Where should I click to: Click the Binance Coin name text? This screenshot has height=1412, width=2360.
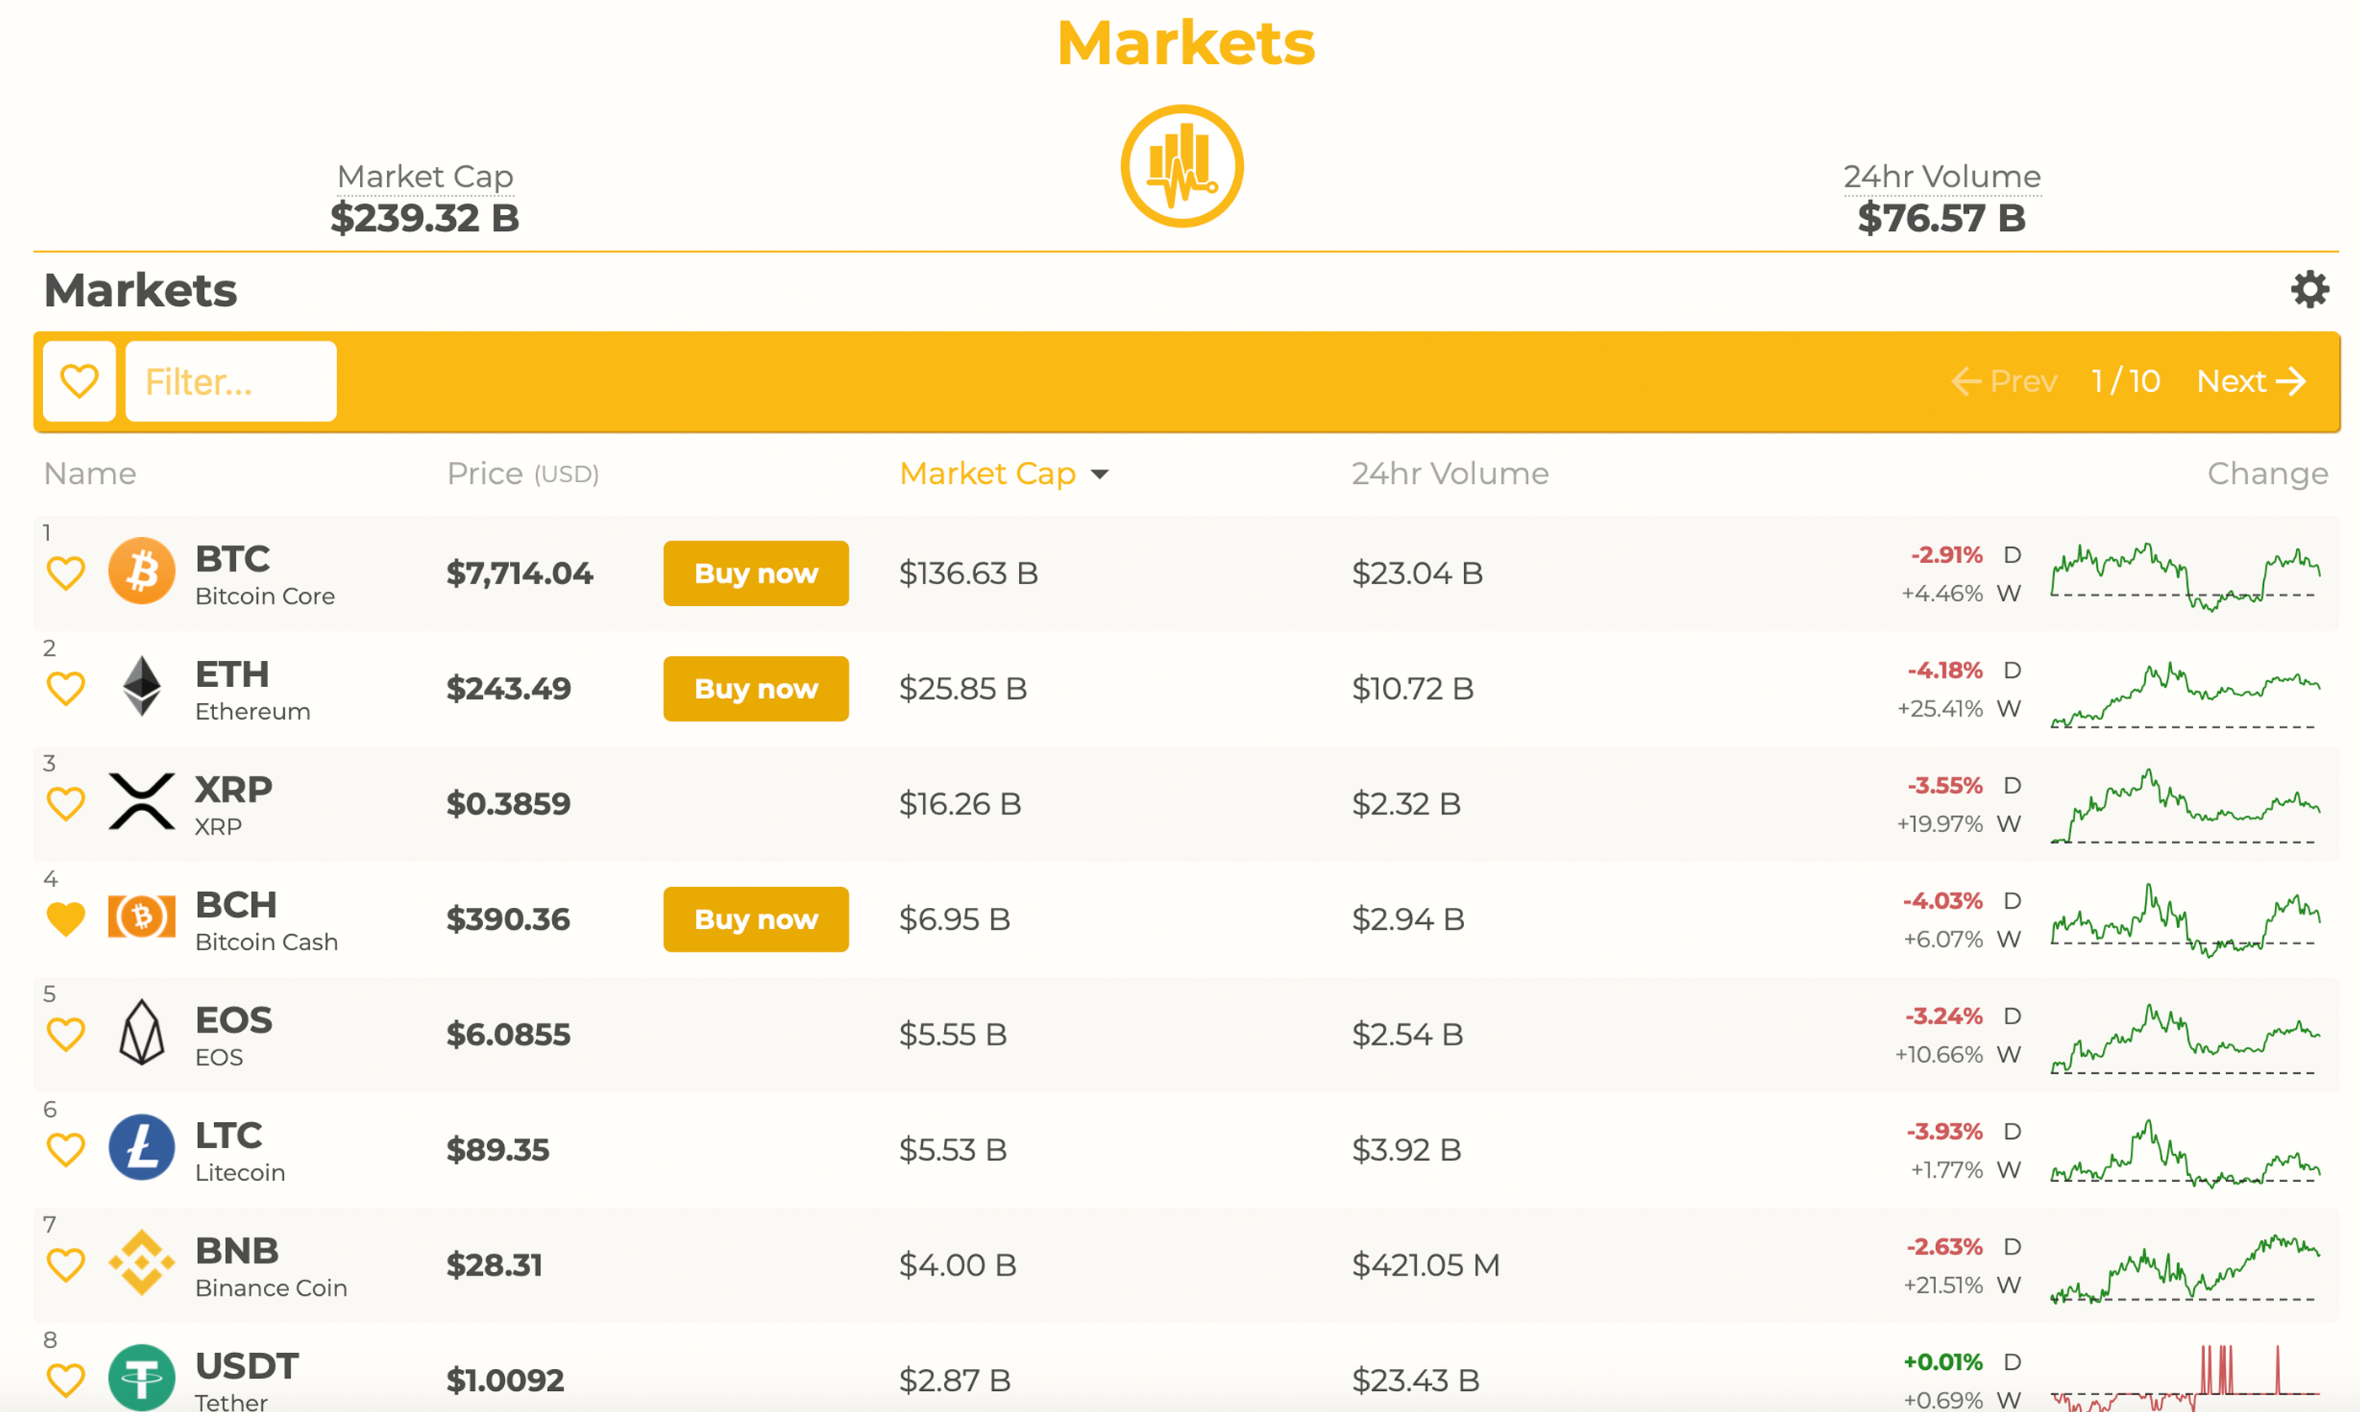[271, 1288]
